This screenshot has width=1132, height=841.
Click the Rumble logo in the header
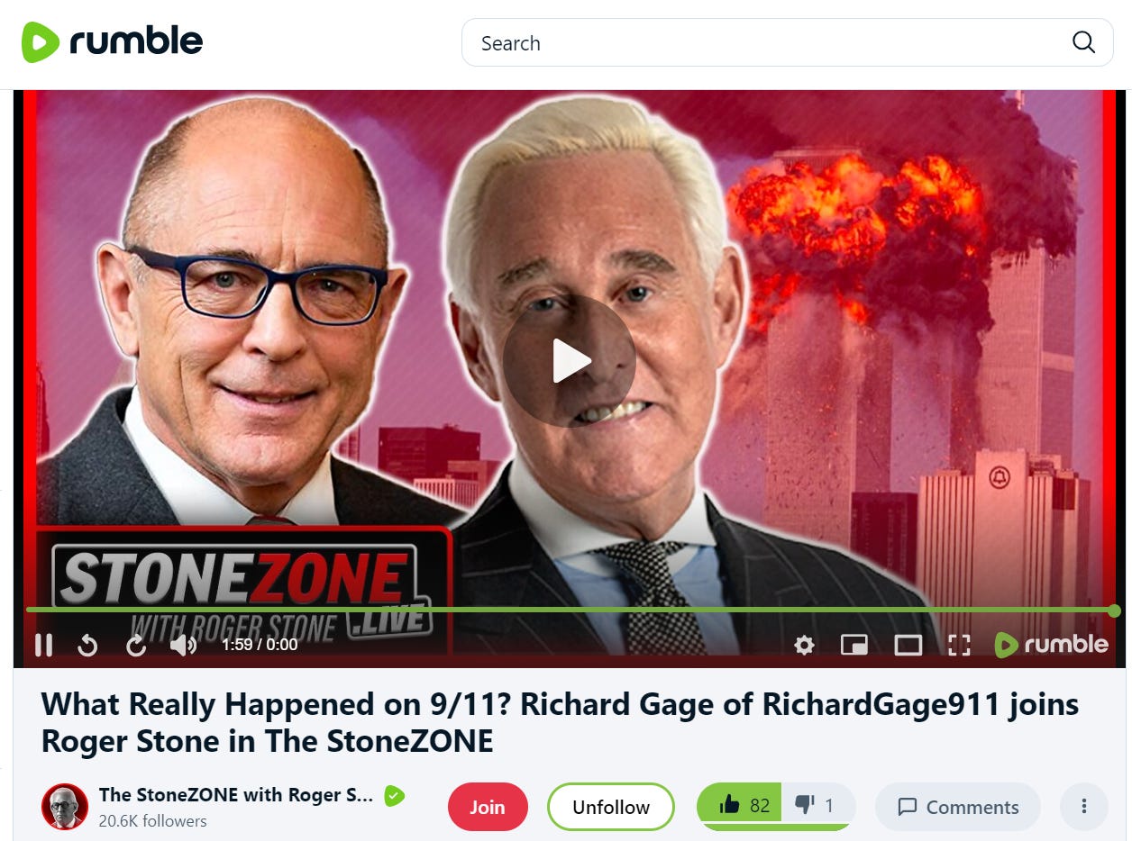[x=113, y=41]
